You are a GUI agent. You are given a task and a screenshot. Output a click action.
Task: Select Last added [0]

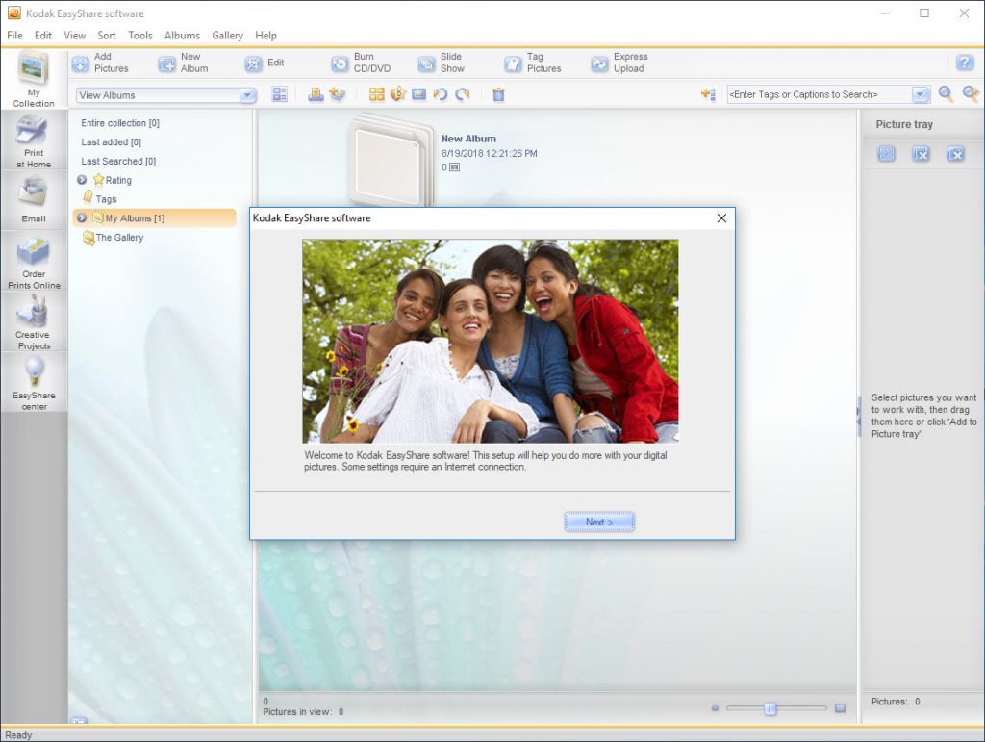point(112,142)
